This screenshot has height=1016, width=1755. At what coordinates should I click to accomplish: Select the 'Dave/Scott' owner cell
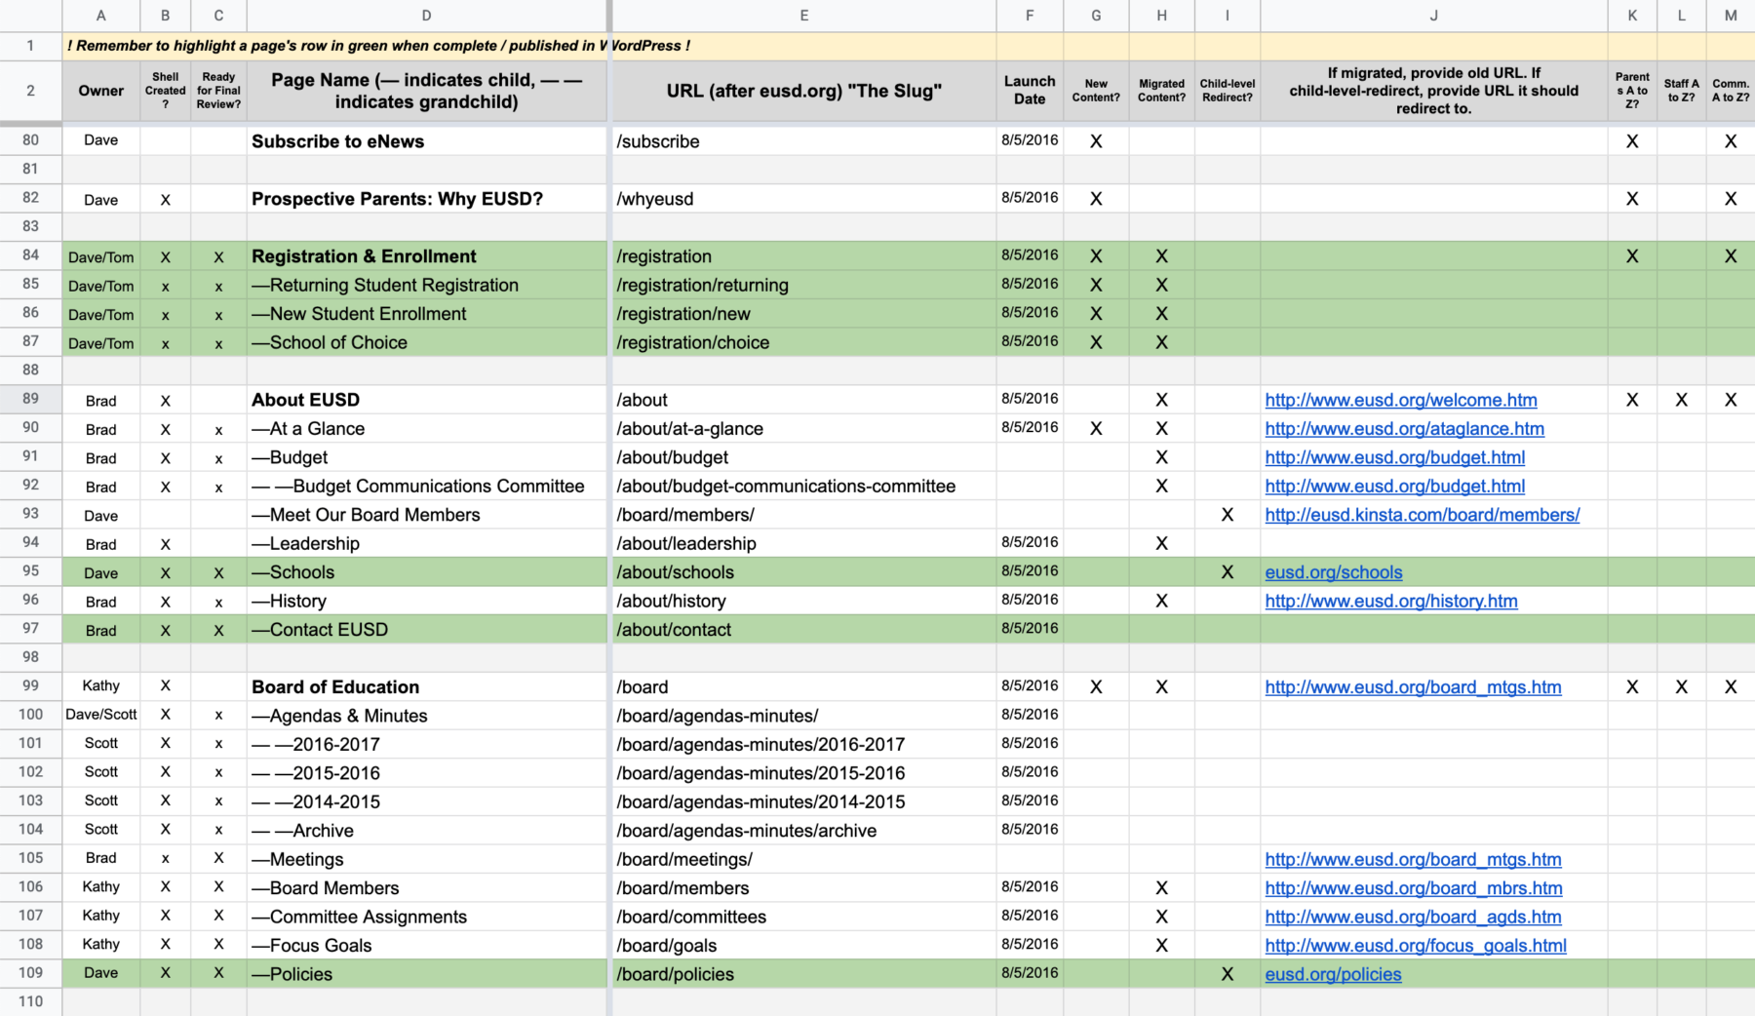point(101,715)
